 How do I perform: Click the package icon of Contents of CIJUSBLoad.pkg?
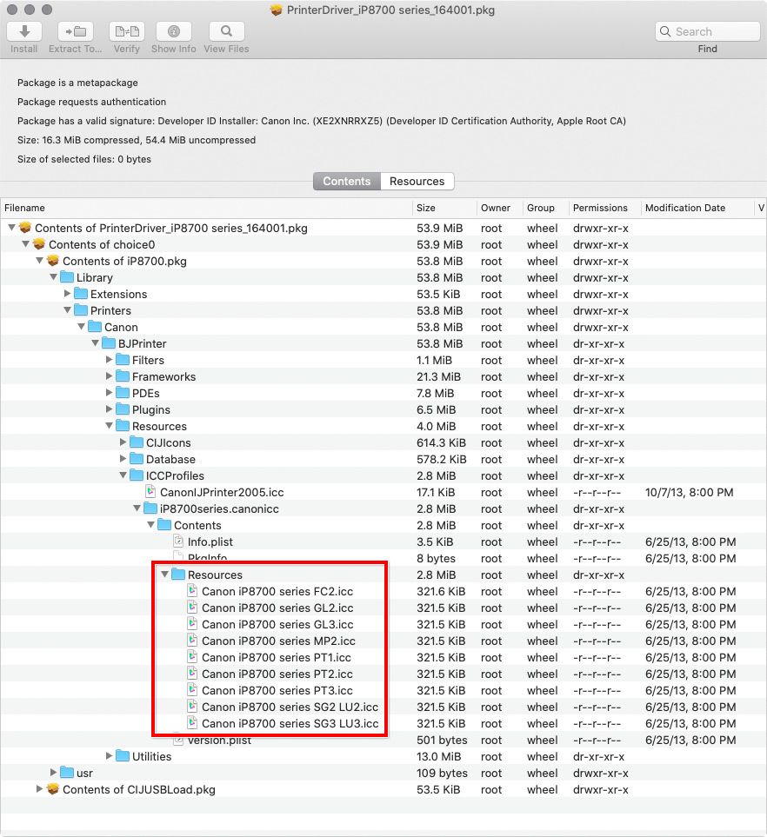click(53, 789)
